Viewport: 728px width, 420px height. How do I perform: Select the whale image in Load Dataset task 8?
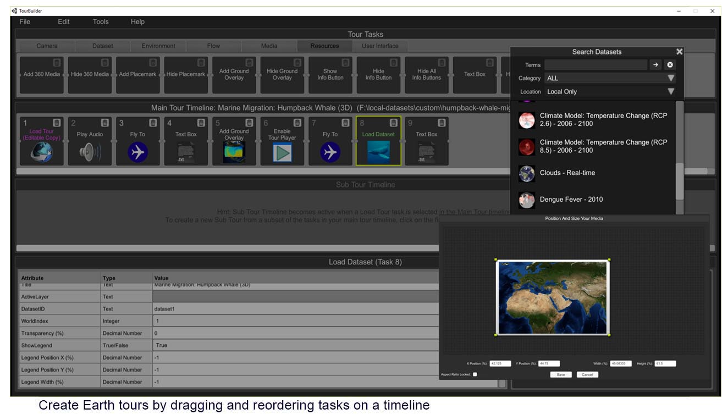click(x=378, y=151)
